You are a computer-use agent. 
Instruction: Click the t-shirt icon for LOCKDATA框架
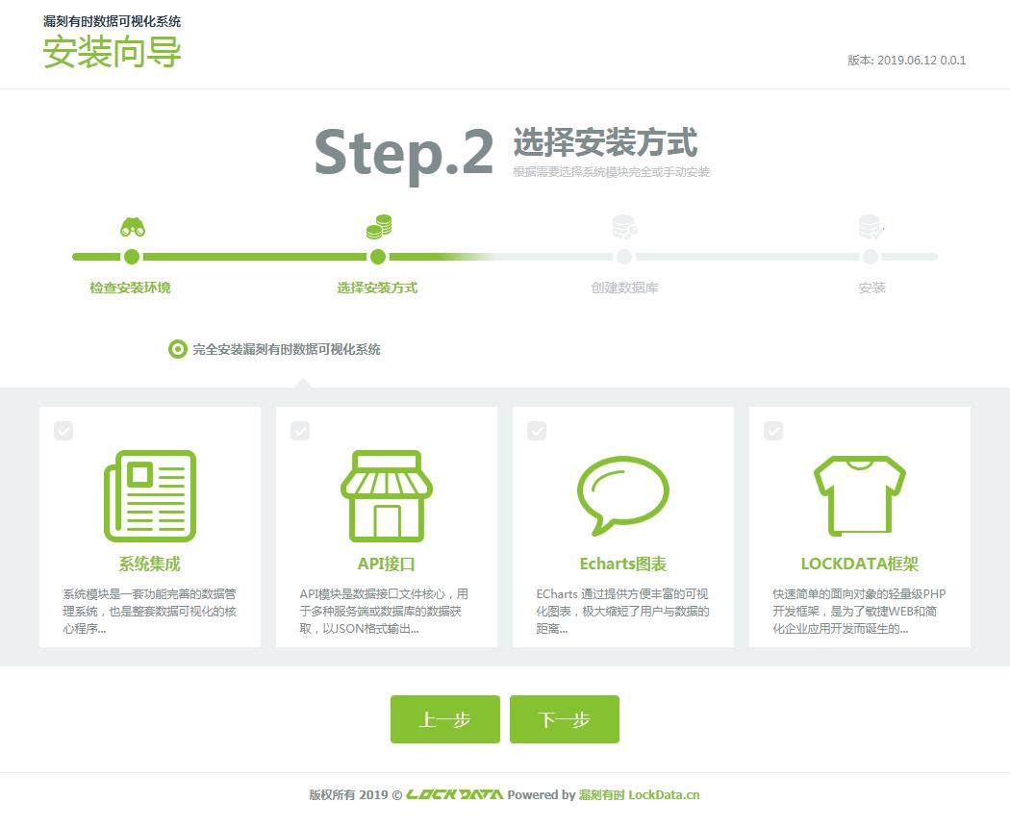coord(860,496)
